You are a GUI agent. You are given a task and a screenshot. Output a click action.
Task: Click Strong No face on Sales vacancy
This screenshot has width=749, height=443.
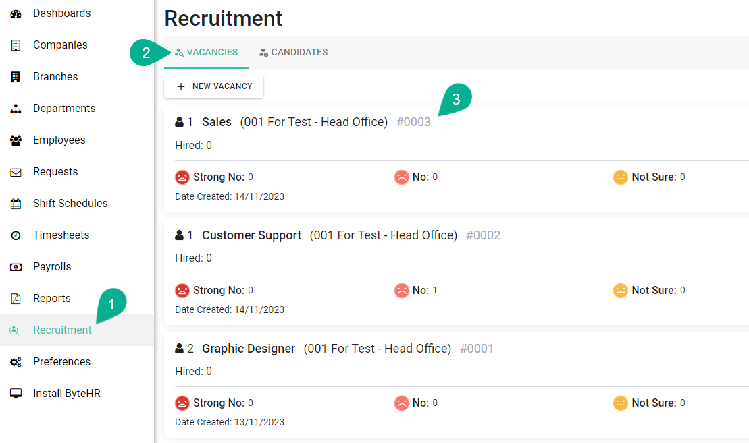click(182, 177)
